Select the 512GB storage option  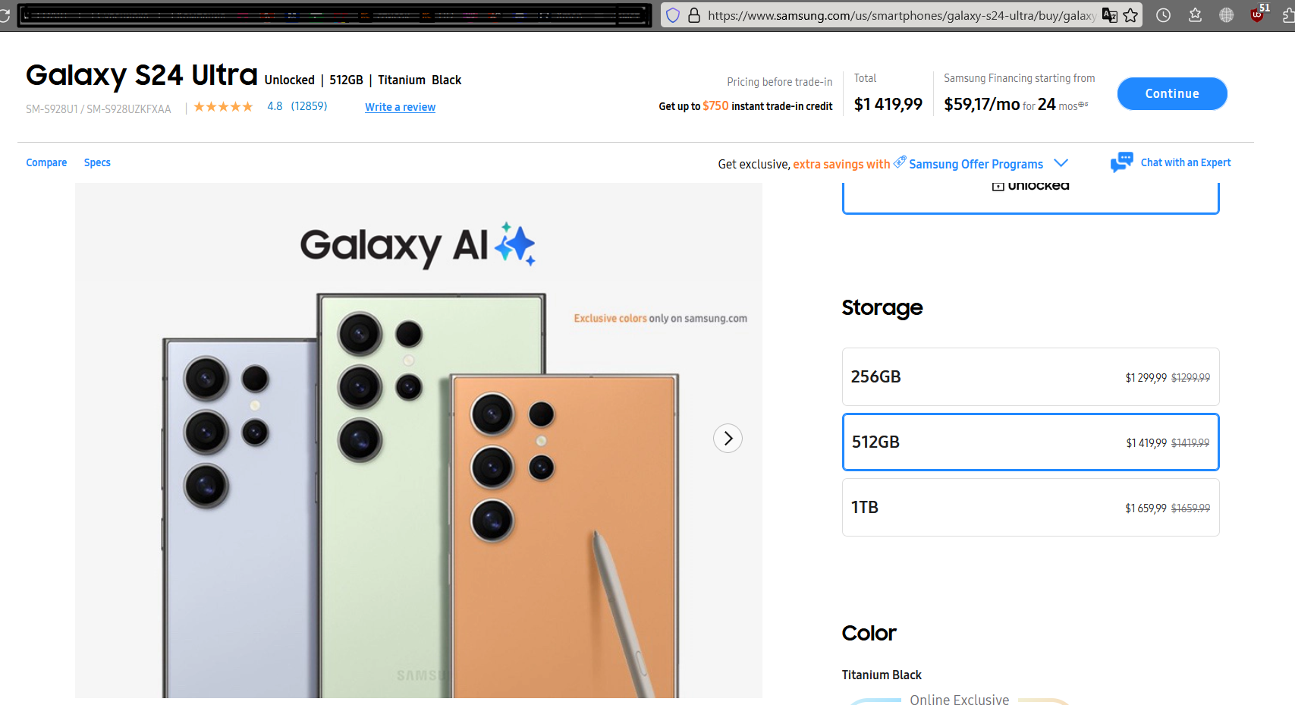click(1030, 442)
